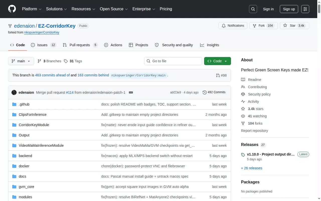Click edenaion's avatar in commit row
The width and height of the screenshot is (321, 201).
pyautogui.click(x=14, y=92)
